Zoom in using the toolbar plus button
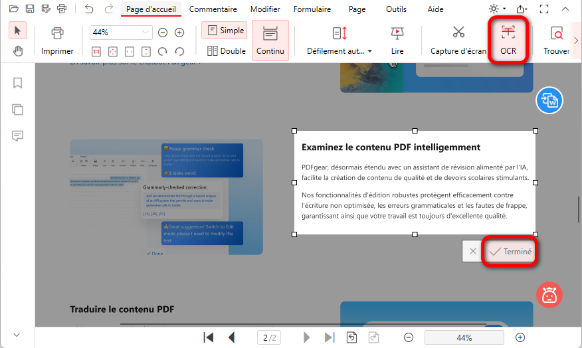 tap(179, 33)
